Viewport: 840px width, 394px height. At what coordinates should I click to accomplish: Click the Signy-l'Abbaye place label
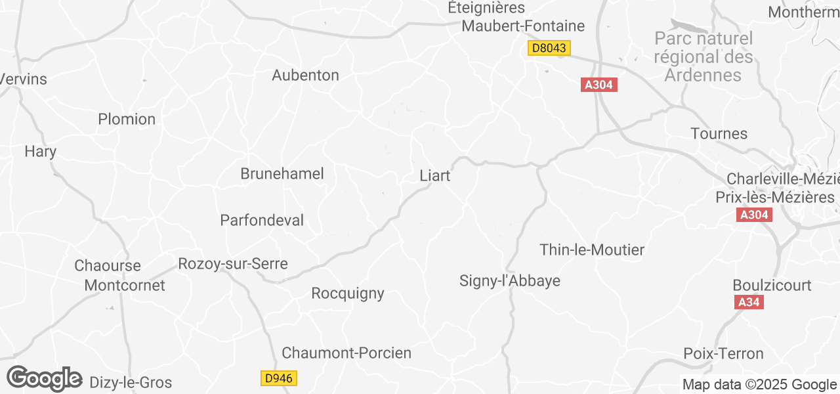(x=510, y=281)
